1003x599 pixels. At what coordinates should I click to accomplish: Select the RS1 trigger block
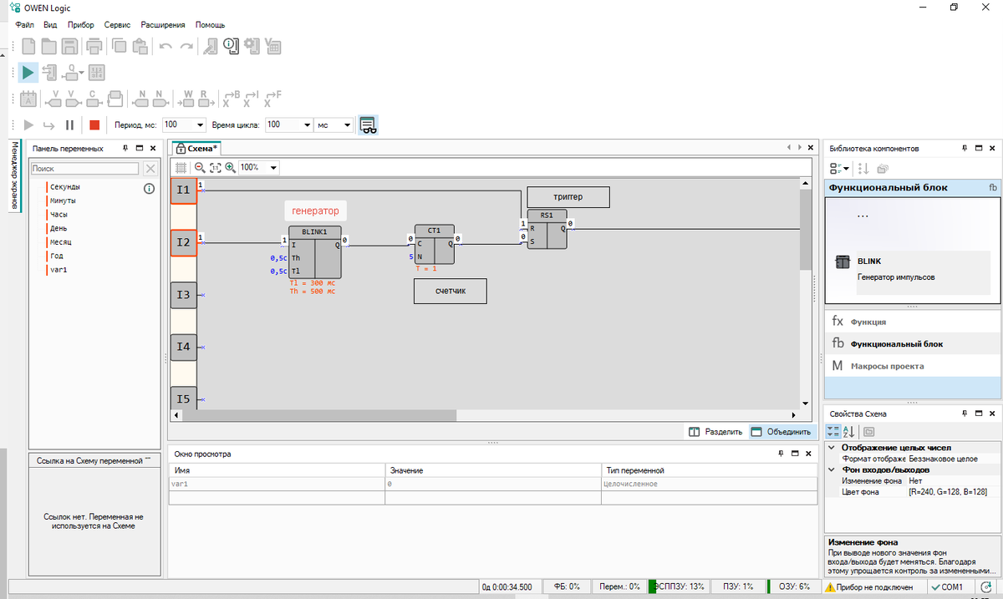(x=547, y=229)
